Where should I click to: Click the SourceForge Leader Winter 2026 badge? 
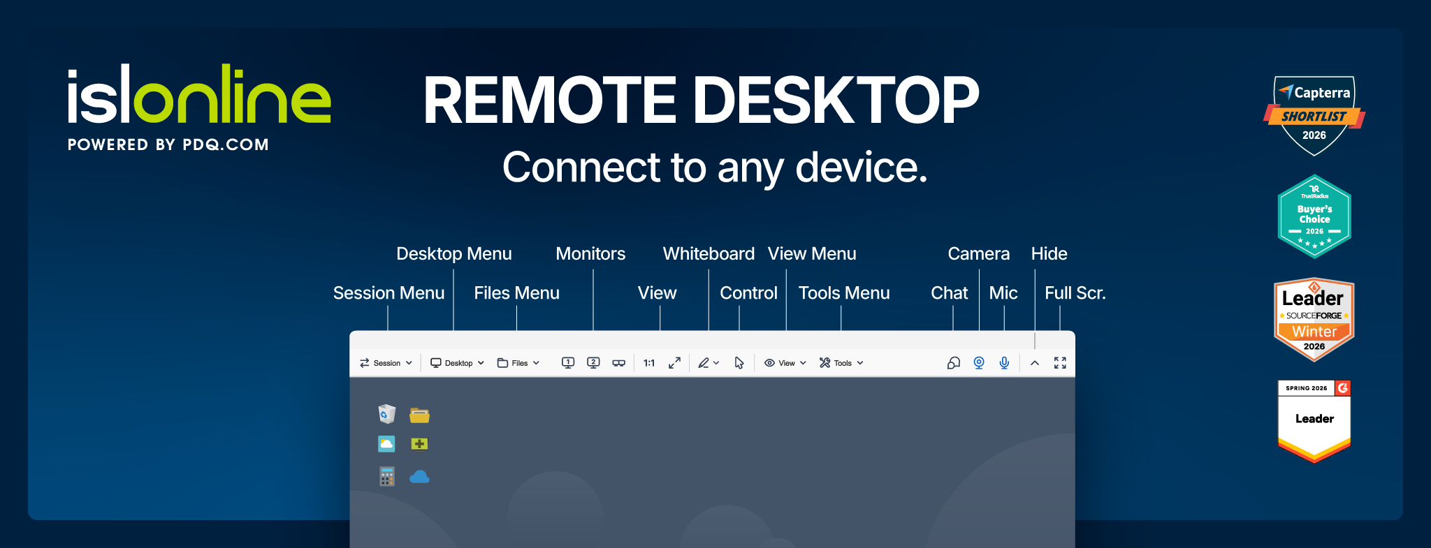(x=1314, y=320)
